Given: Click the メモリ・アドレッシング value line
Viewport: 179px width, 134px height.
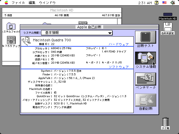Looking at the screenshot, I should [82, 100].
